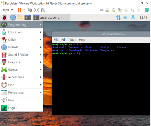The image size is (151, 126).
Task: Click the microphone icon in panel
Action: click(133, 18)
